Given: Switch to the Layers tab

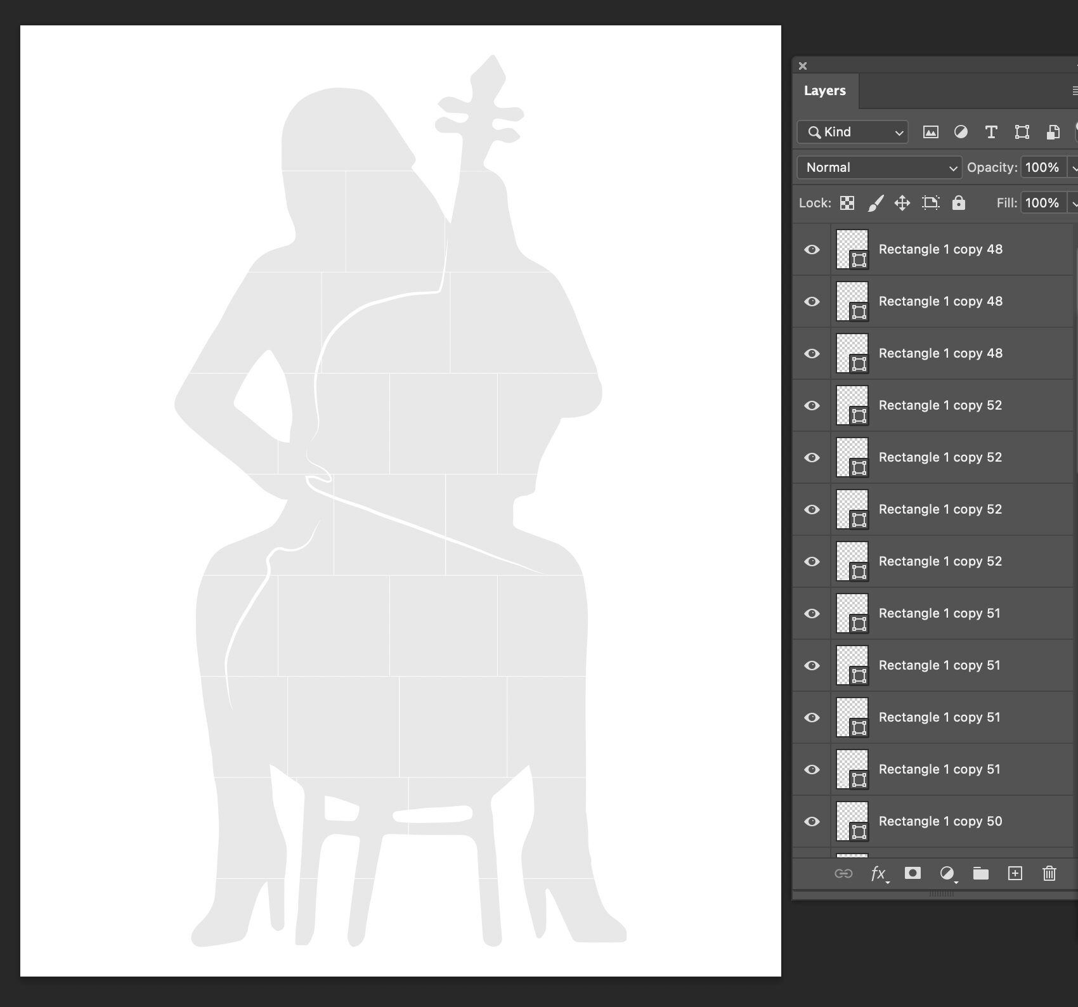Looking at the screenshot, I should pos(825,91).
